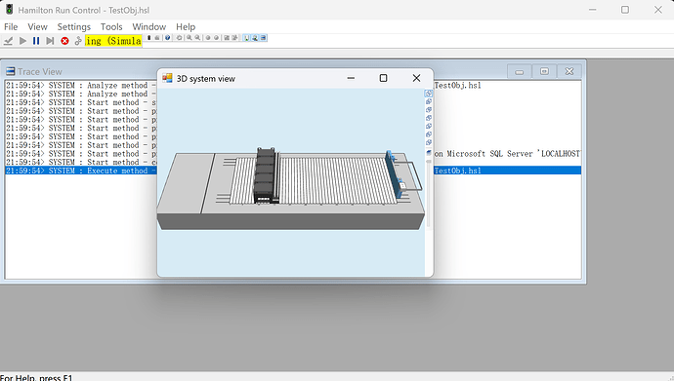The height and width of the screenshot is (381, 674).
Task: Select the 'Start method - s' trace row
Action: tap(81, 102)
